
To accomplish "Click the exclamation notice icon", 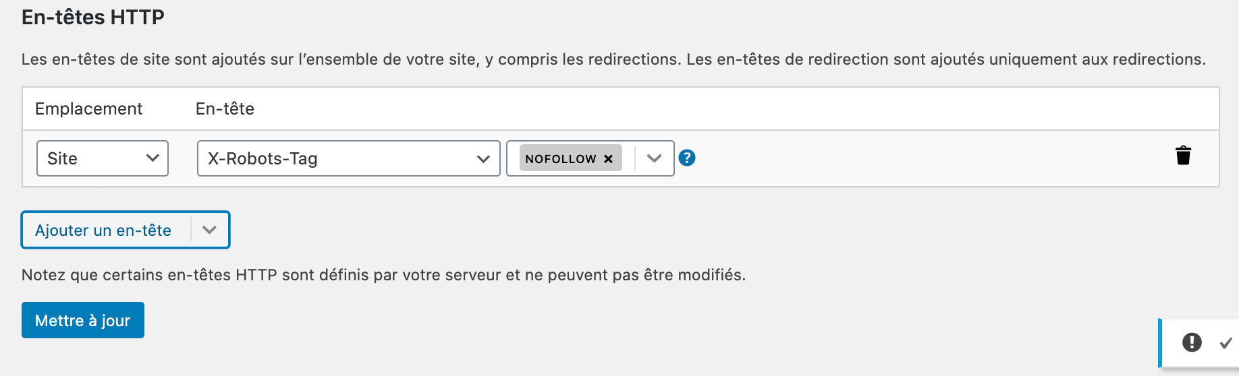I will pyautogui.click(x=1192, y=342).
